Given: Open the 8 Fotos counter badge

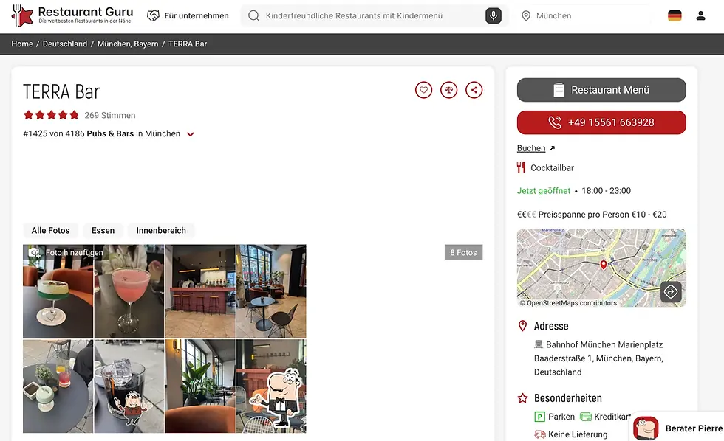Looking at the screenshot, I should pos(464,252).
